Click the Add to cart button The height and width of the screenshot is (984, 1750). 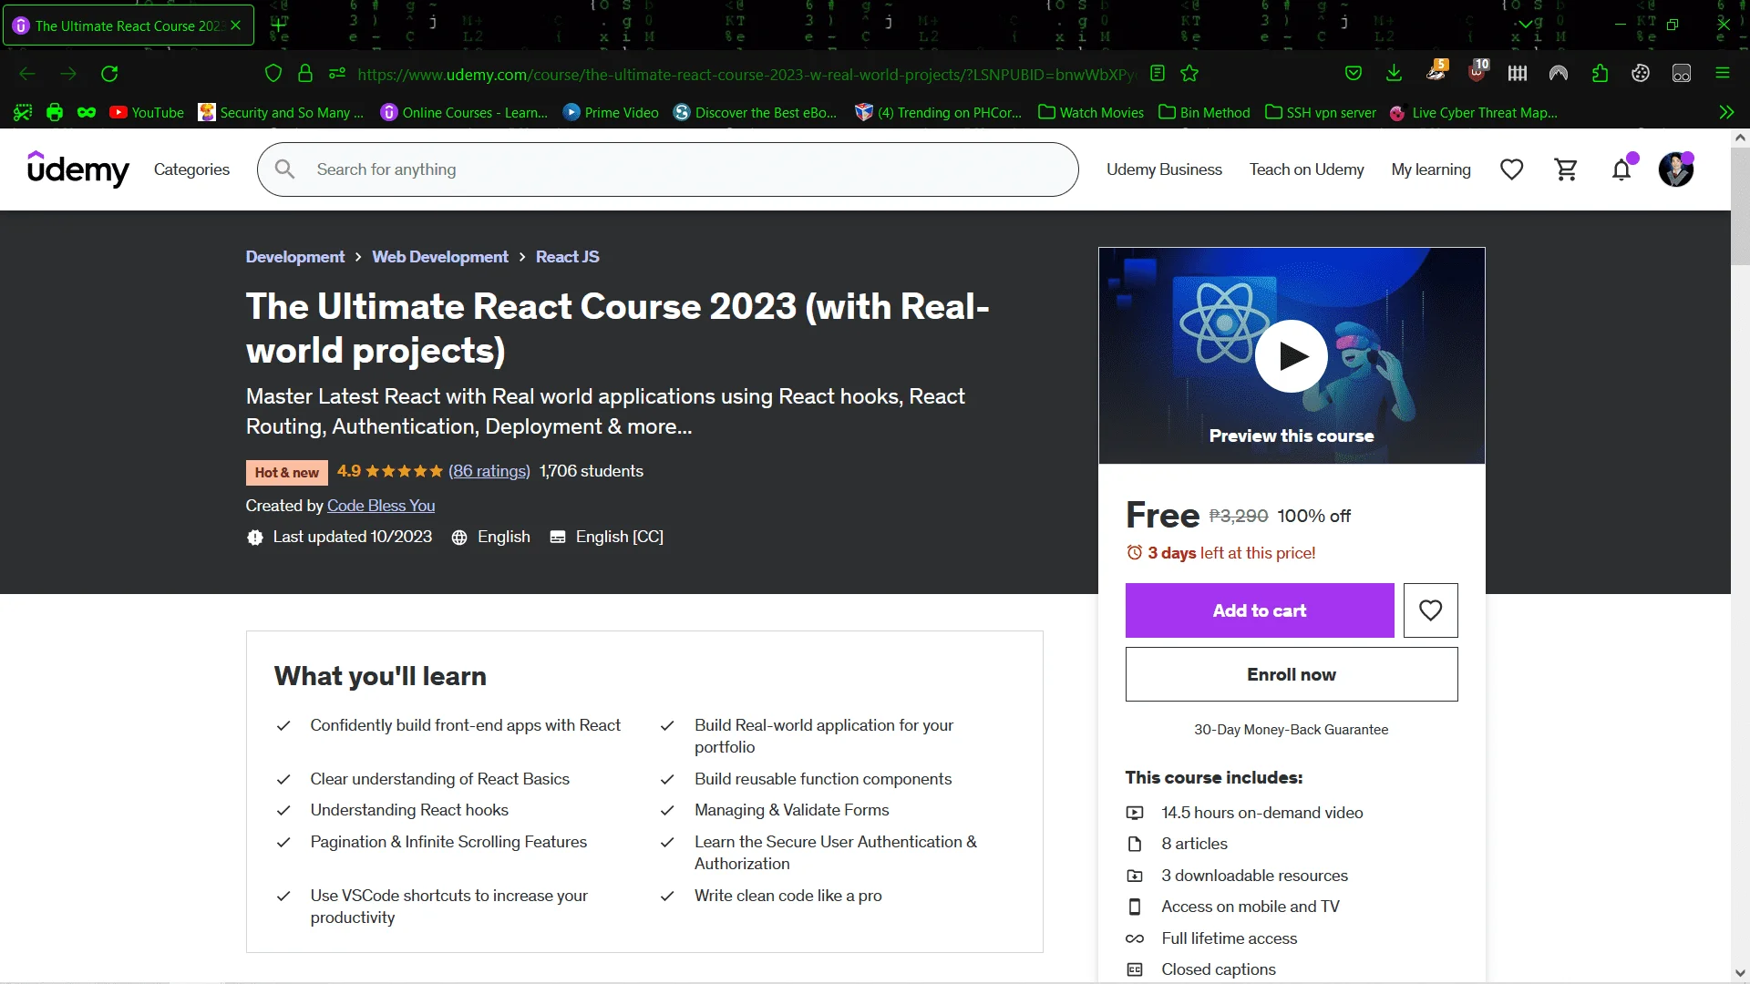point(1260,610)
